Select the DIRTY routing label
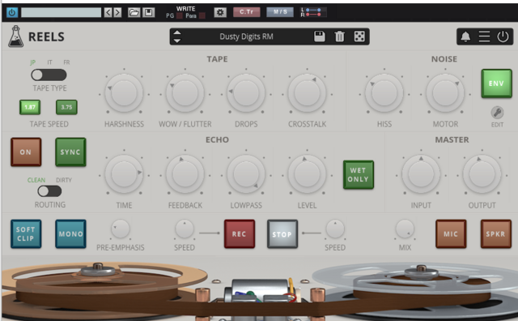 tap(64, 180)
